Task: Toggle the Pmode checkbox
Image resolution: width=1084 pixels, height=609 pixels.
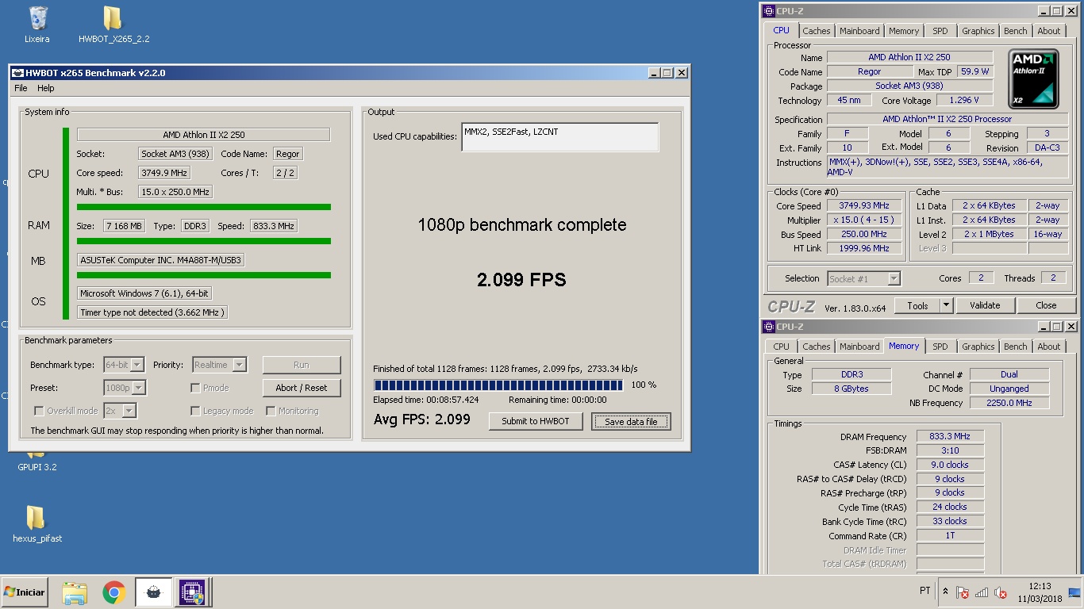Action: (x=195, y=388)
